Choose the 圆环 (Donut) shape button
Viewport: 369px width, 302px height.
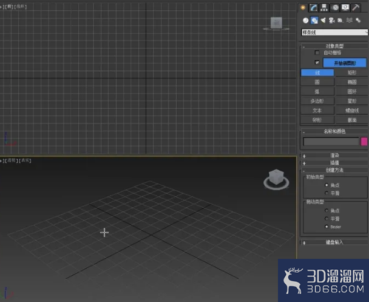352,92
